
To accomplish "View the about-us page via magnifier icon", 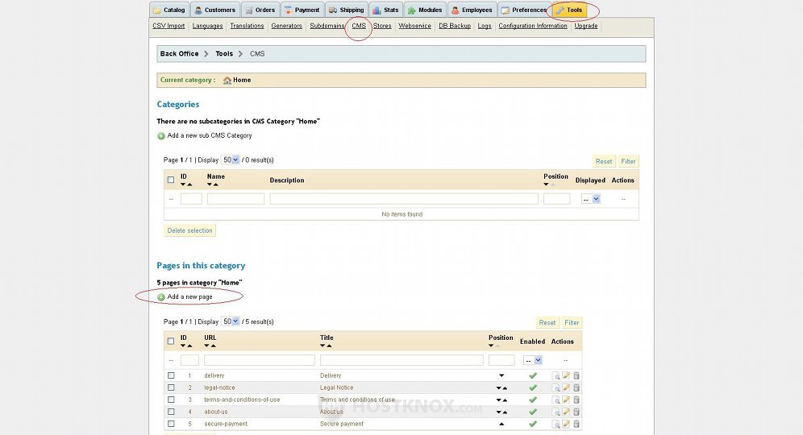I will pos(555,412).
